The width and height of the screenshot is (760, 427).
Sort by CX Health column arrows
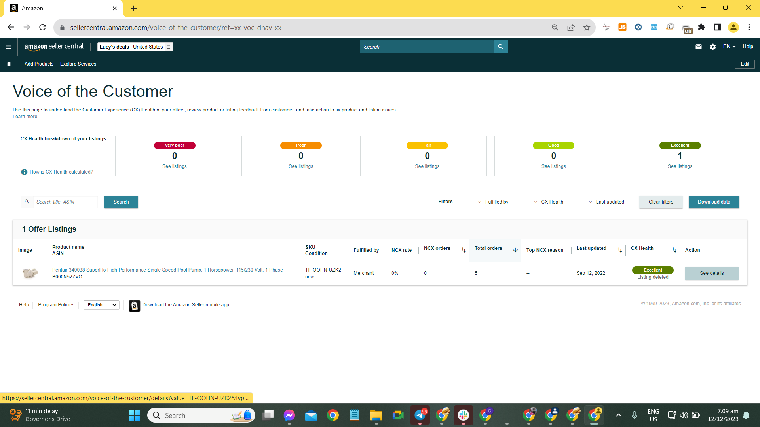[674, 250]
